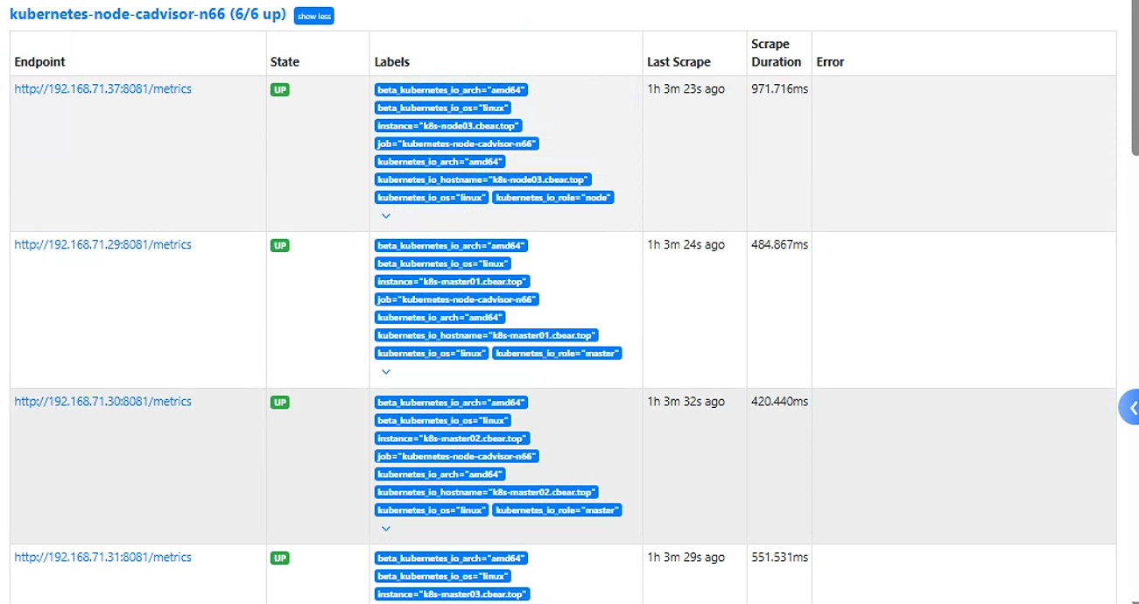Select the kubernetes_io_hostname="k8s-master02.cbear.top" label
Screen dimensions: 1139x604
point(487,492)
